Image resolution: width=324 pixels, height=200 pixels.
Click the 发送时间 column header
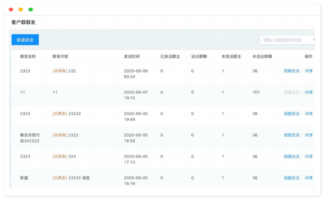[x=132, y=57]
